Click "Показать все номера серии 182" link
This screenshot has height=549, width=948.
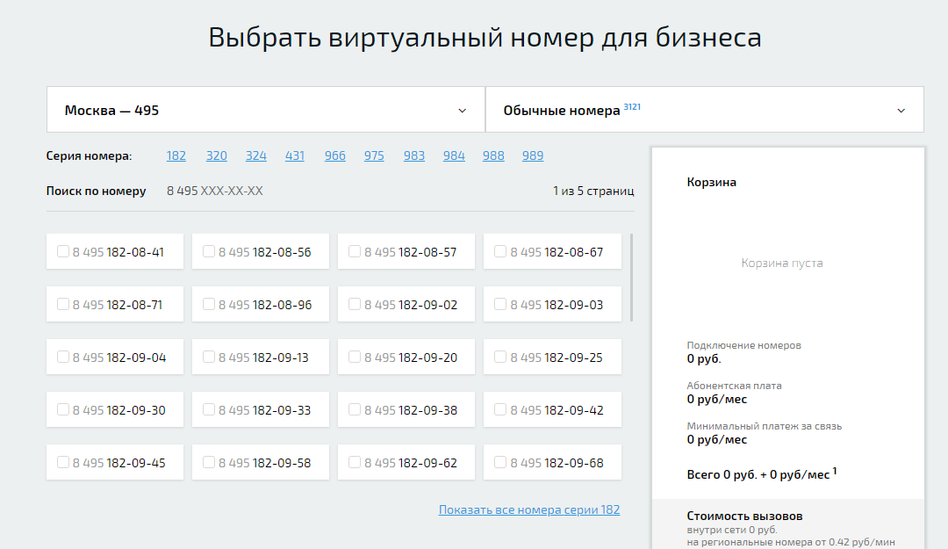(530, 509)
